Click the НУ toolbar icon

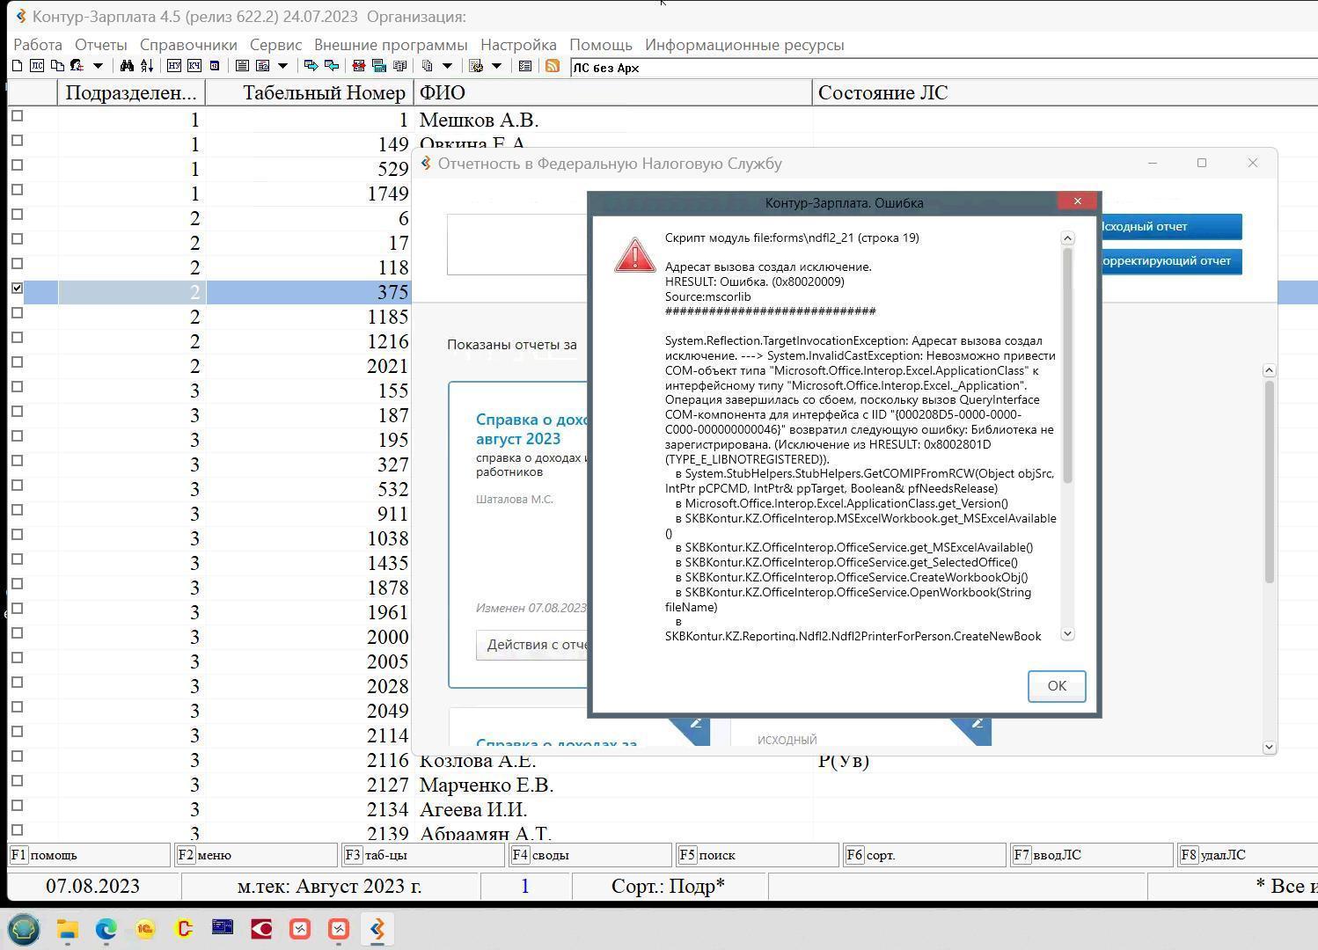point(174,66)
